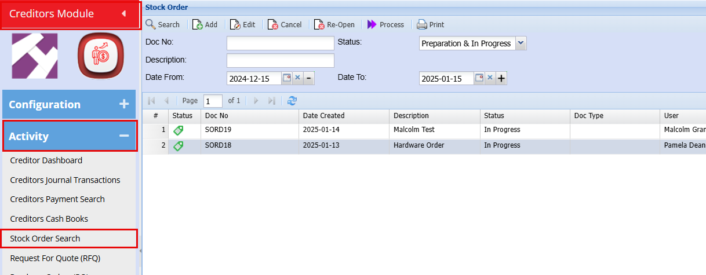Collapse the Creditors Module side panel
This screenshot has height=275, width=706.
click(123, 14)
